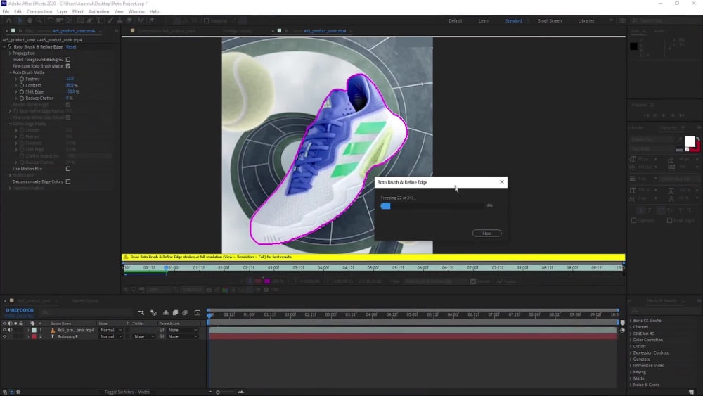
Task: Click the Reduce Chatter stopwatch icon
Action: point(22,98)
